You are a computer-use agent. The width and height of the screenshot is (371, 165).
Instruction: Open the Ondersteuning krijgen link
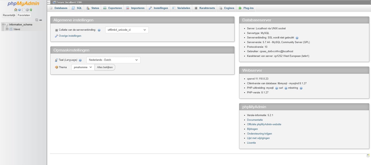259,134
